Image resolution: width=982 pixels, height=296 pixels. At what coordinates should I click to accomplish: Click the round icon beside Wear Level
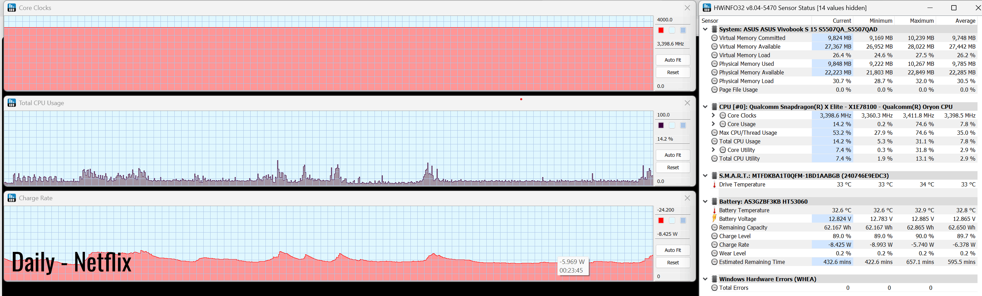714,253
